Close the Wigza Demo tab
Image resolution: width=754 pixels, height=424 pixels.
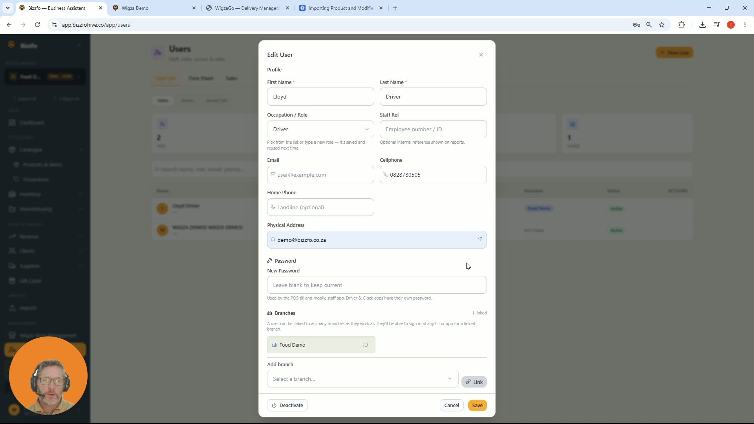pos(194,8)
